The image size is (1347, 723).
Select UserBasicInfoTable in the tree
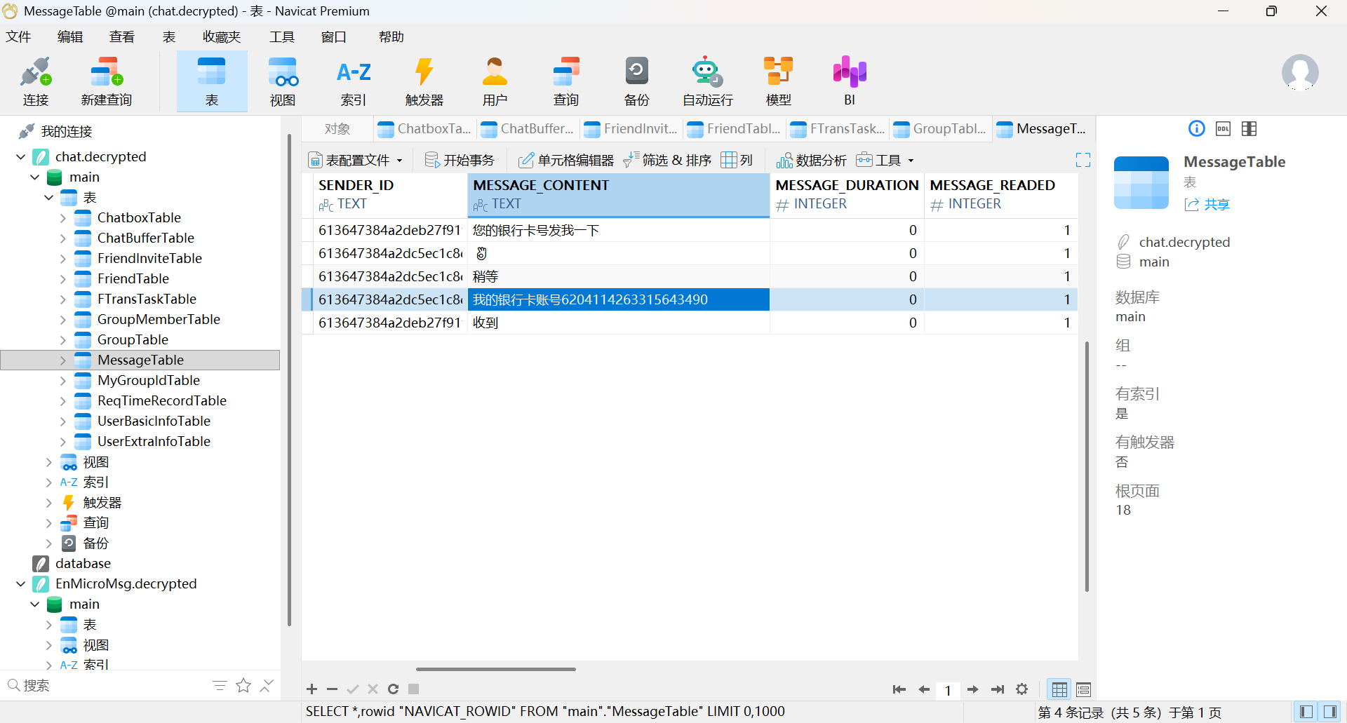pyautogui.click(x=154, y=421)
